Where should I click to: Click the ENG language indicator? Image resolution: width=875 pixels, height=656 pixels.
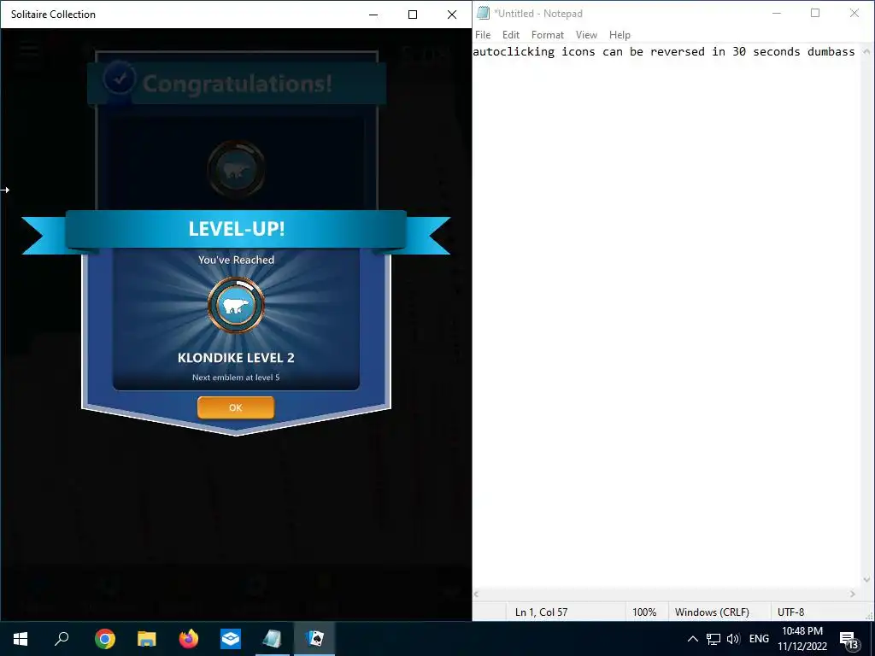pyautogui.click(x=759, y=639)
